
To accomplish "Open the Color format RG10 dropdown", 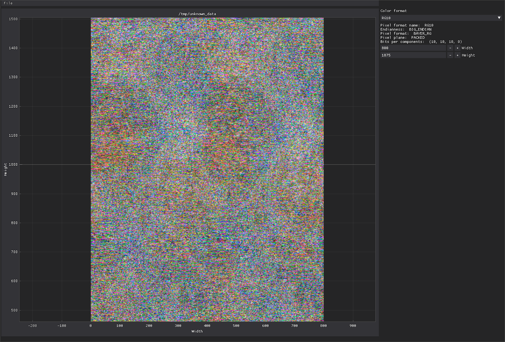I will 441,18.
